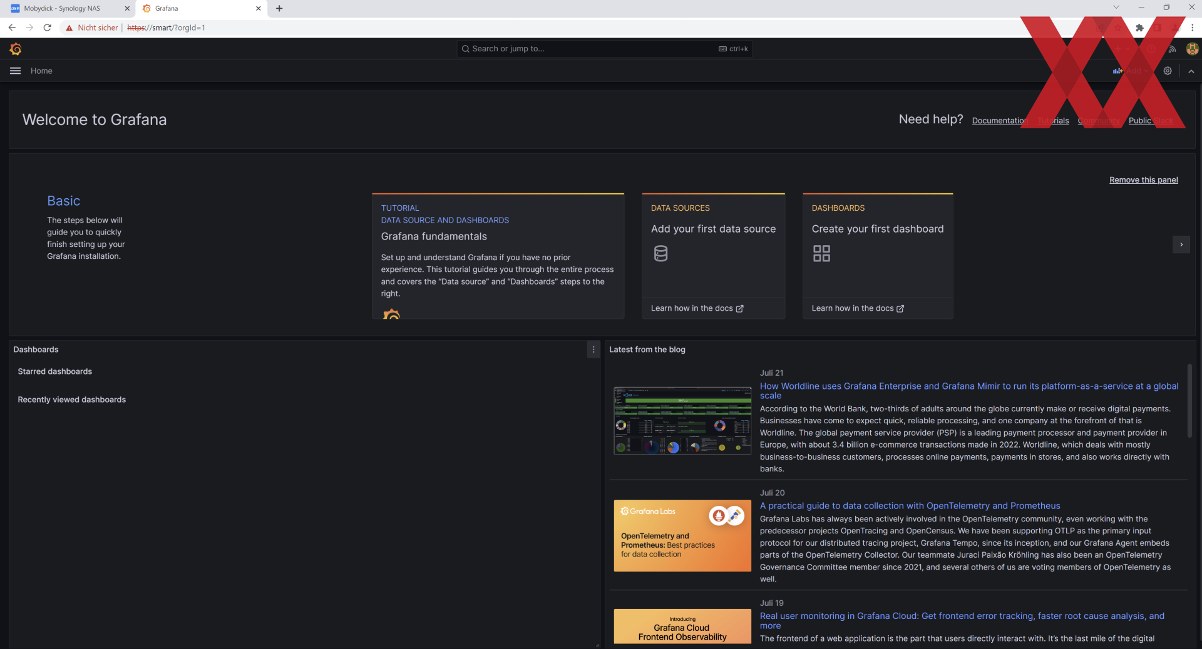1202x649 pixels.
Task: Click the Grafana logo in the header
Action: (x=16, y=49)
